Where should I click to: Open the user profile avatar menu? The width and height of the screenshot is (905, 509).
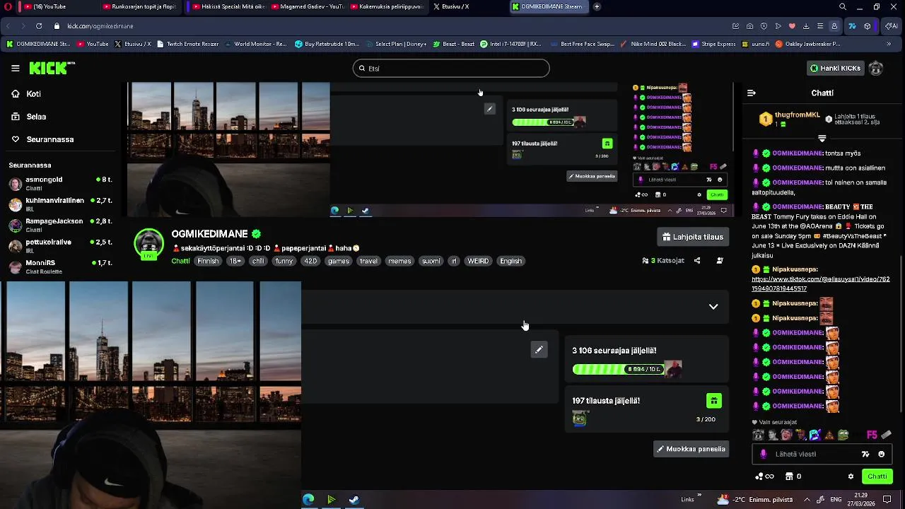click(876, 68)
